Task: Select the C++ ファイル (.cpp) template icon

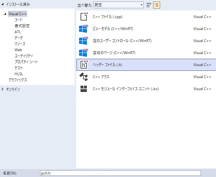Action: click(x=84, y=16)
